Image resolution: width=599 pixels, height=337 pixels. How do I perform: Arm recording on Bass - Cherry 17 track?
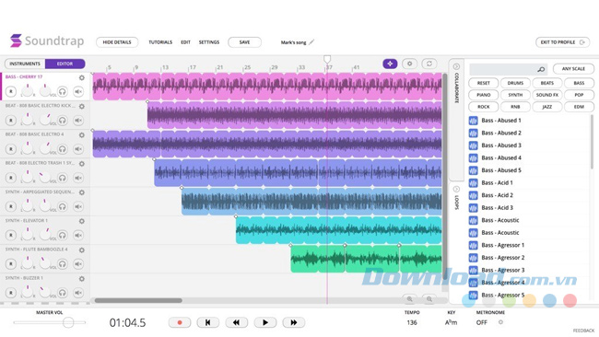click(11, 91)
